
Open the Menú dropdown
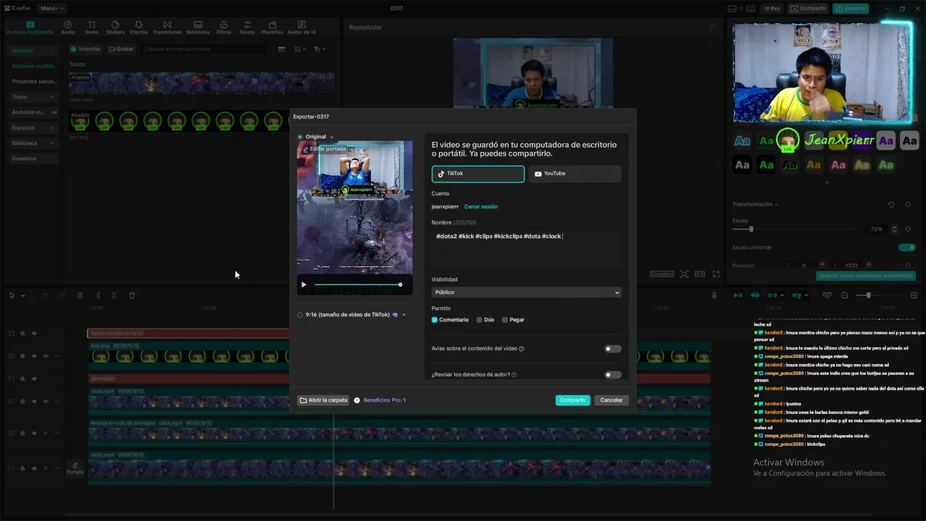(52, 8)
